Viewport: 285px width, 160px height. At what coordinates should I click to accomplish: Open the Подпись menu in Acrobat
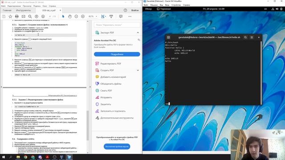[x=37, y=6]
